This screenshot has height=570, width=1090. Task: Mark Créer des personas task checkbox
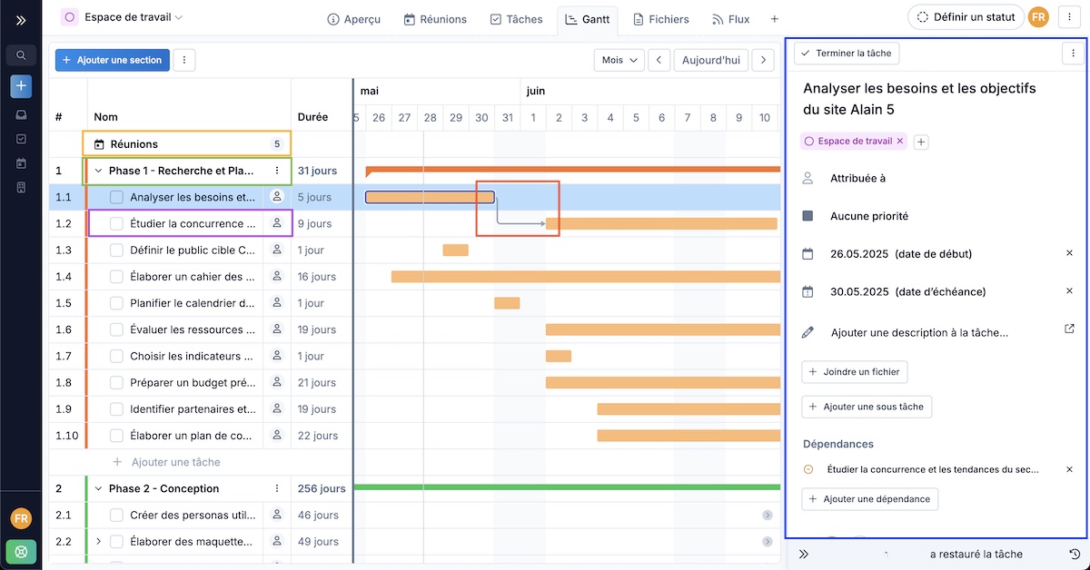[x=116, y=515]
